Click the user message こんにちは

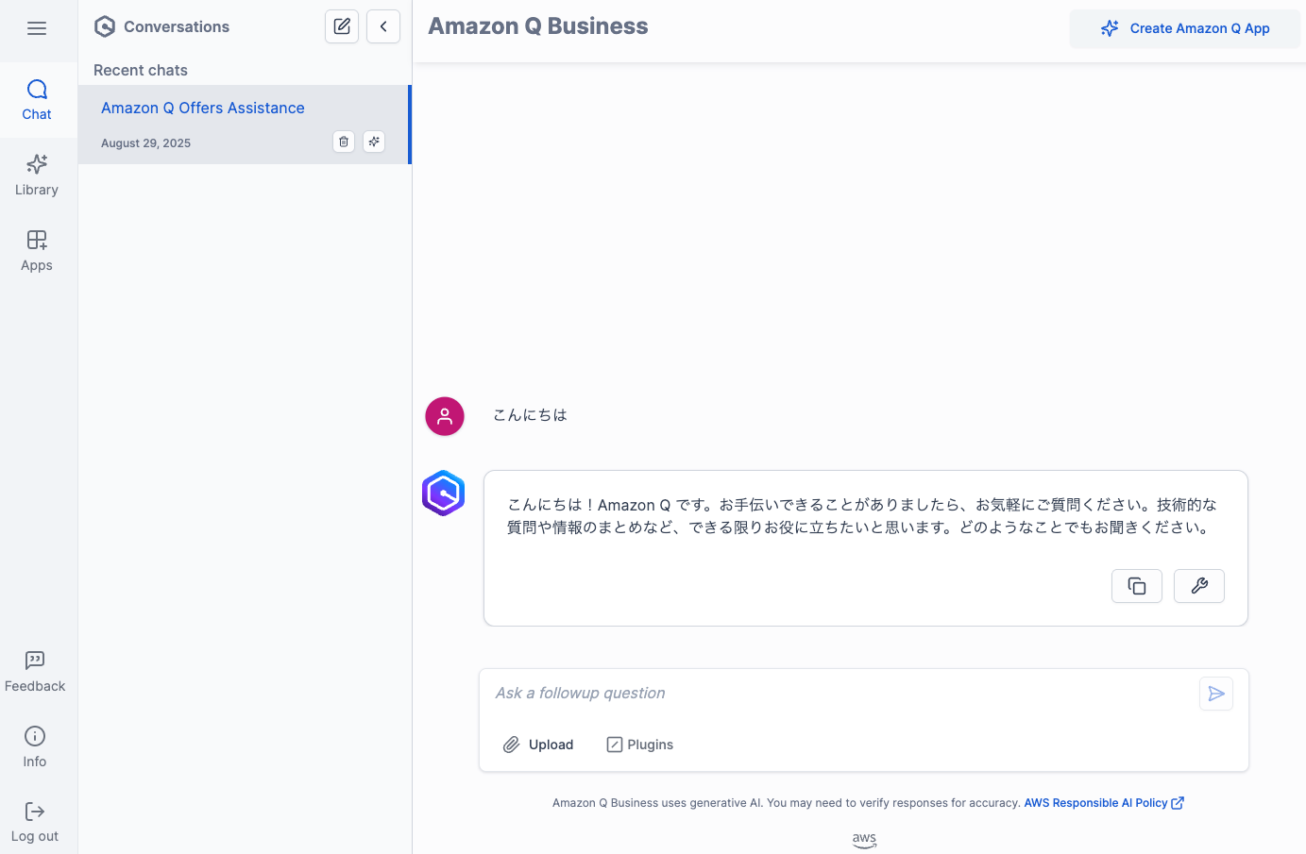530,415
